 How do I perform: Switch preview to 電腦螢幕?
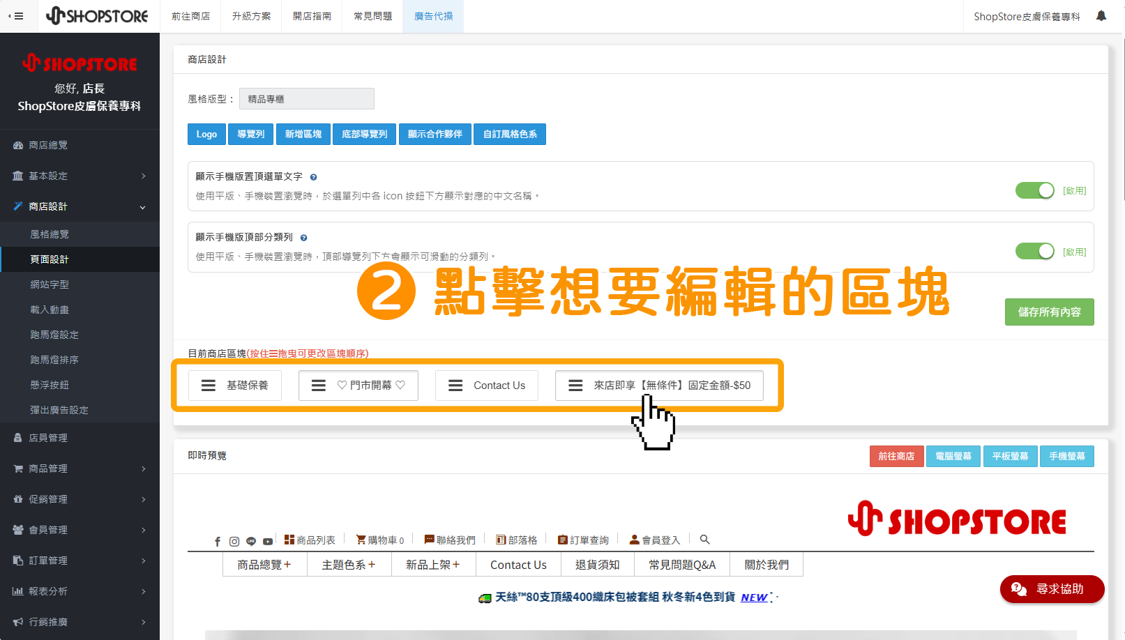[x=953, y=456]
